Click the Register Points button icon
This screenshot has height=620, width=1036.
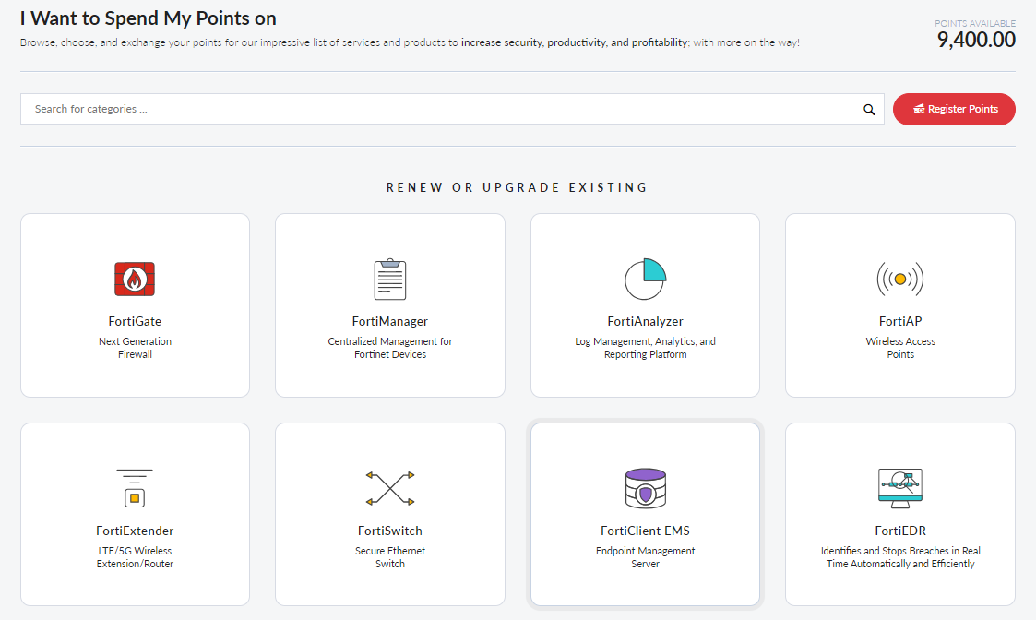click(920, 109)
